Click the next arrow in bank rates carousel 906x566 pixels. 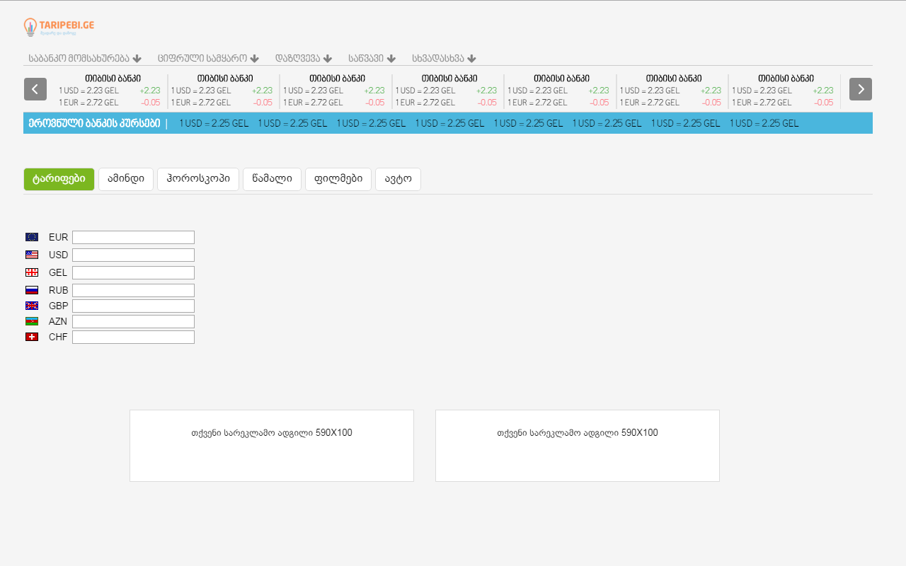(x=861, y=89)
